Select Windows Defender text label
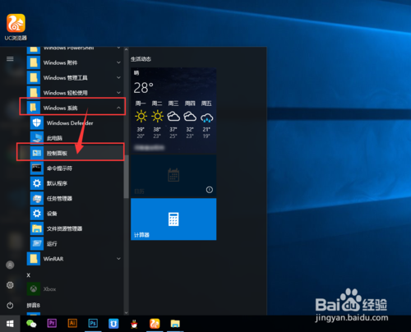This screenshot has height=332, width=411. [x=70, y=123]
